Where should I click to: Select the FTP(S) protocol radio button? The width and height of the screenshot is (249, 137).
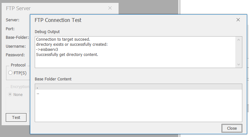pyautogui.click(x=10, y=73)
